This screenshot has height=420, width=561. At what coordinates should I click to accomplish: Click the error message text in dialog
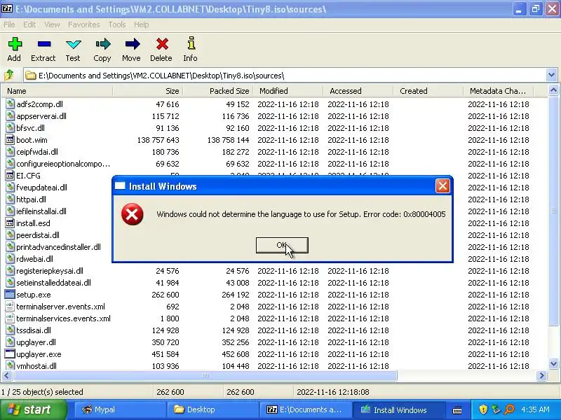click(302, 214)
